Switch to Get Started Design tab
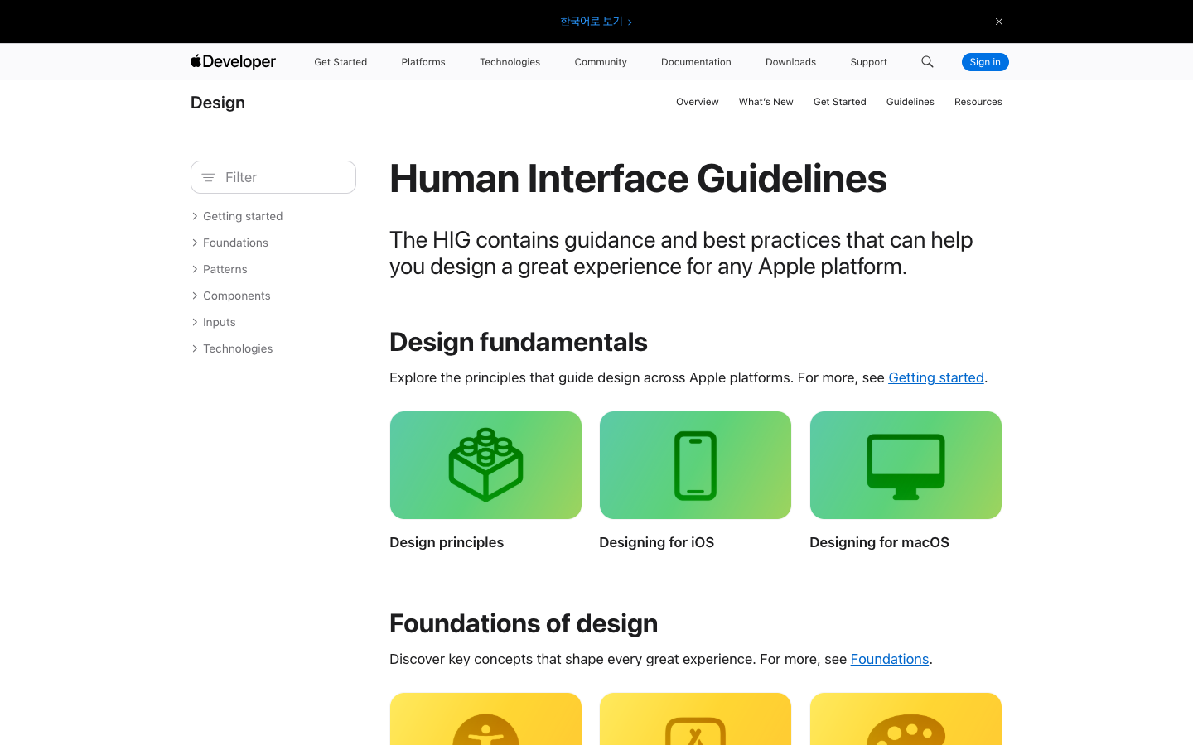This screenshot has width=1193, height=745. point(840,102)
